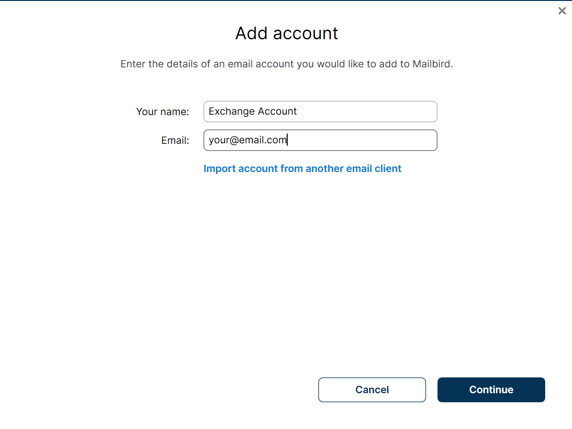Confirm account details by pressing Continue
572x429 pixels.
click(491, 390)
